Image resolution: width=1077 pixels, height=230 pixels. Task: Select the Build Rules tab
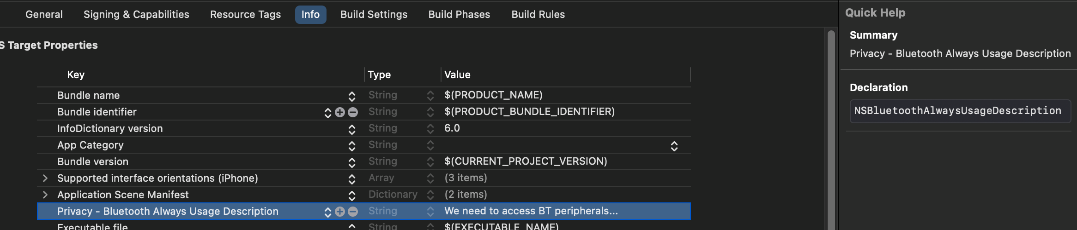538,15
